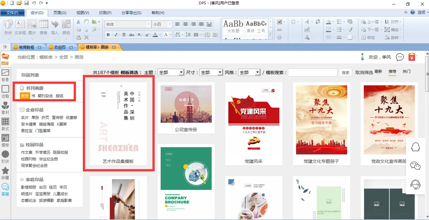The width and height of the screenshot is (429, 220).
Task: Click the cut scissors icon
Action: pyautogui.click(x=78, y=22)
